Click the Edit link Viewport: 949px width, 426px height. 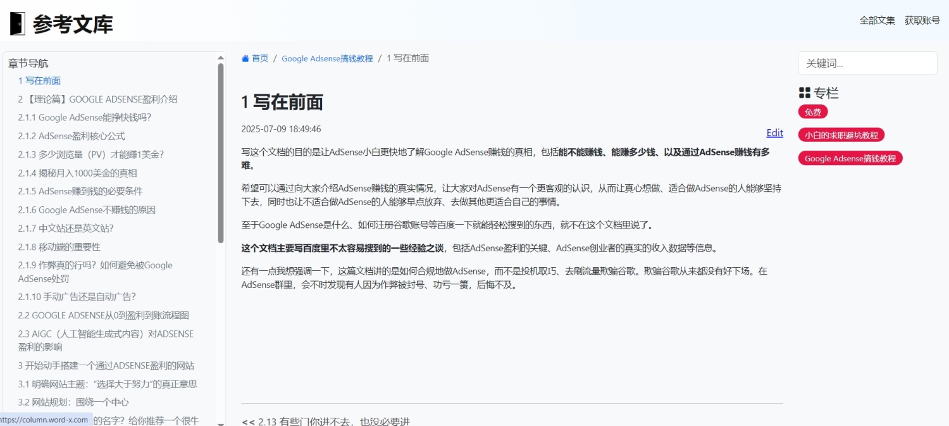tap(774, 133)
